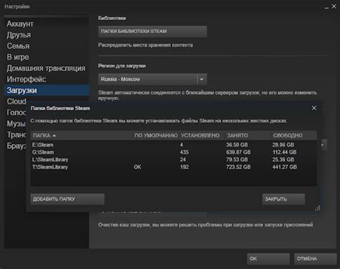Minimize the Настройки window
The height and width of the screenshot is (269, 340).
pos(326,7)
